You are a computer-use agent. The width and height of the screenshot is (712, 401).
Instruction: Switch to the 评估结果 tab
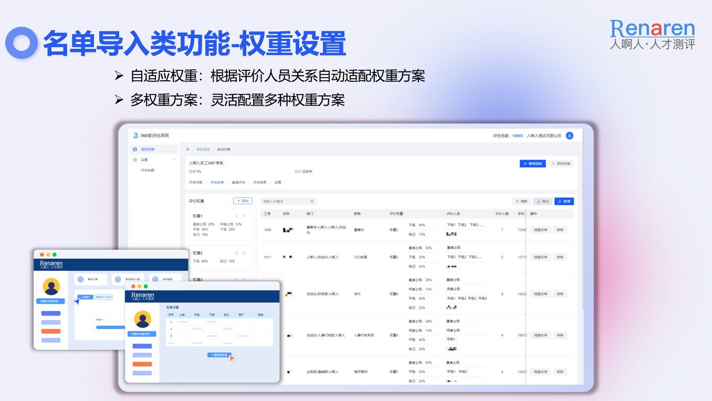pyautogui.click(x=260, y=183)
